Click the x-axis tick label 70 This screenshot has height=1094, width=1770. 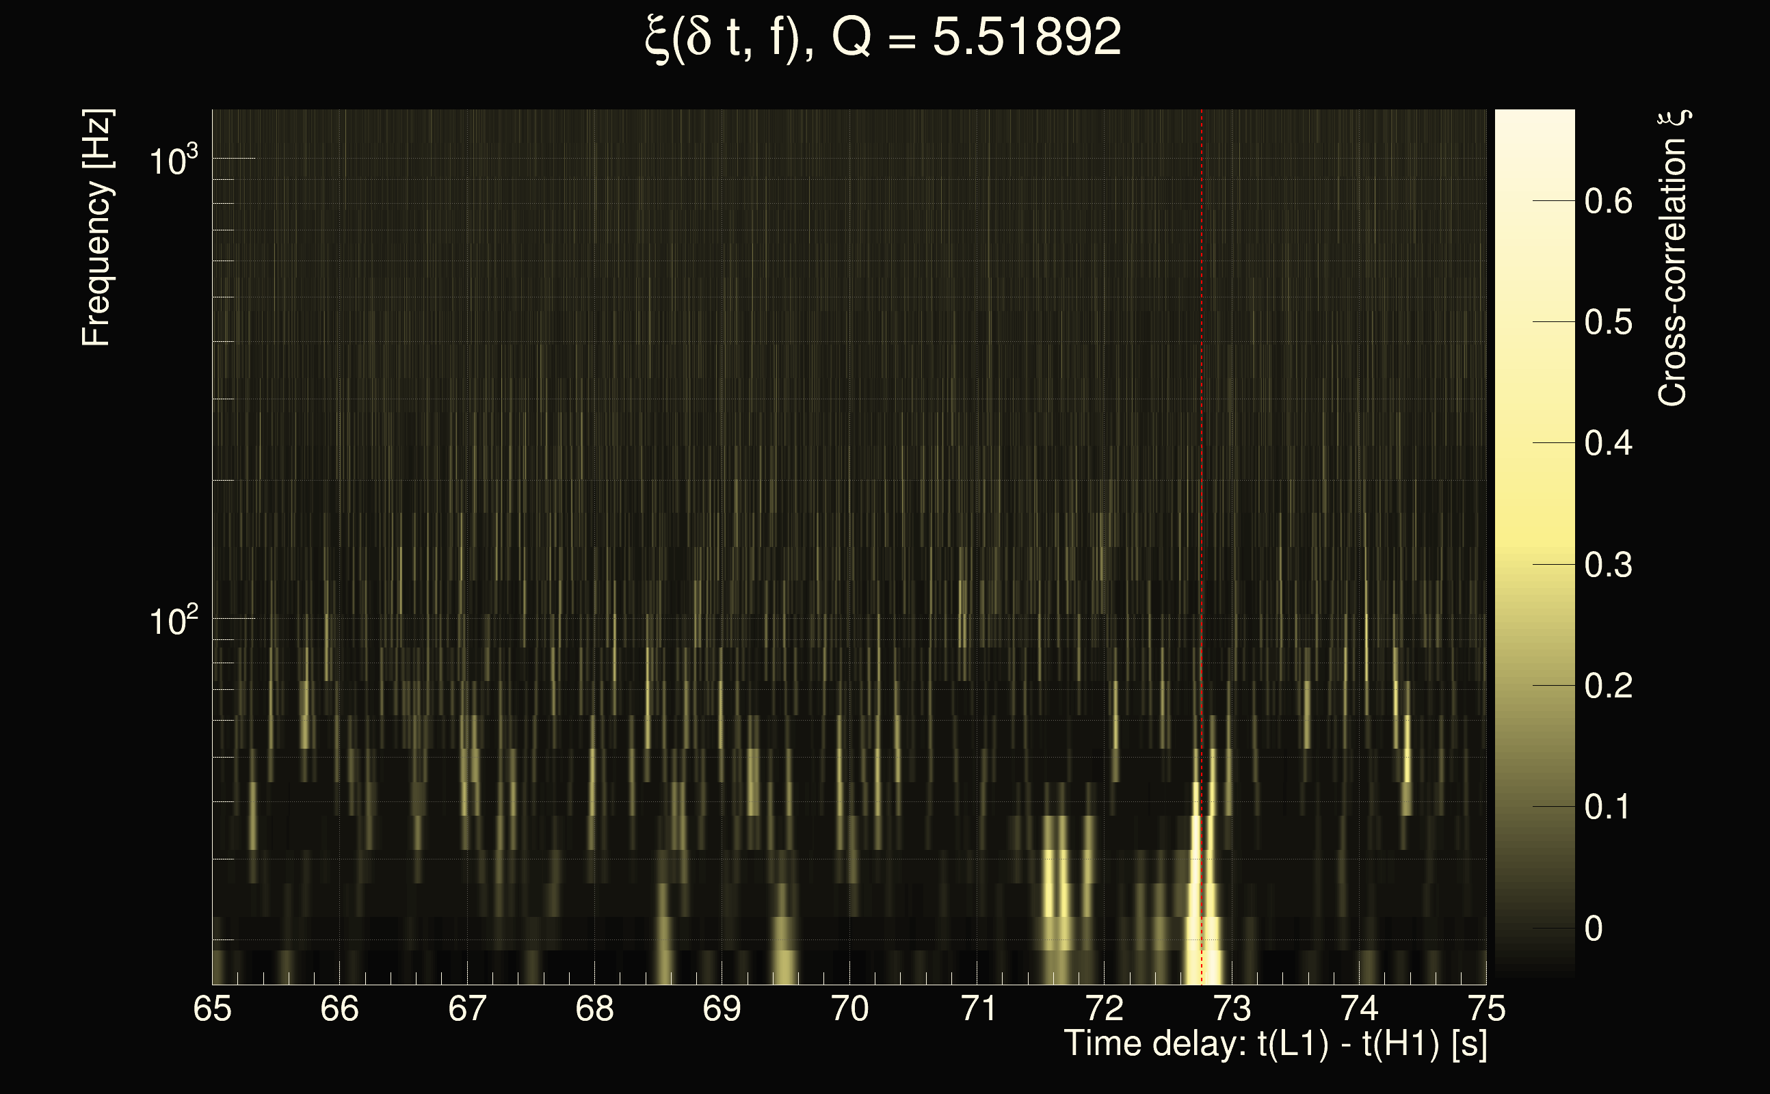click(849, 1009)
